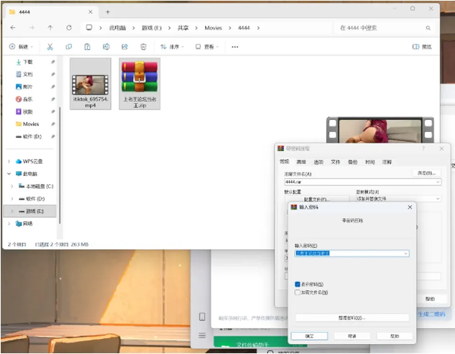The height and width of the screenshot is (354, 455).
Task: Click the phone icon in the background chat window
Action: tap(202, 317)
